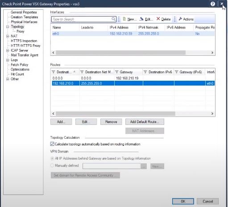Sort by Leads to column header
The width and height of the screenshot is (228, 207).
(x=94, y=27)
